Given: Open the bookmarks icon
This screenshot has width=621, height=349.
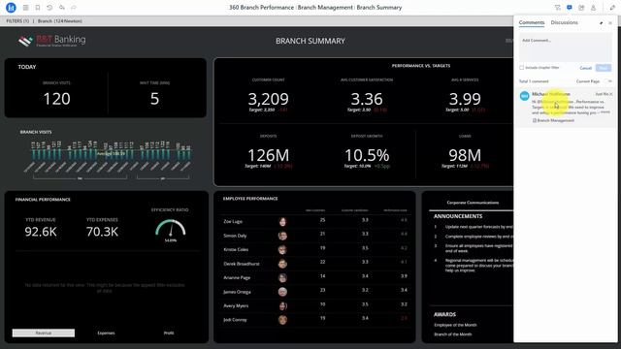Looking at the screenshot, I should [38, 8].
